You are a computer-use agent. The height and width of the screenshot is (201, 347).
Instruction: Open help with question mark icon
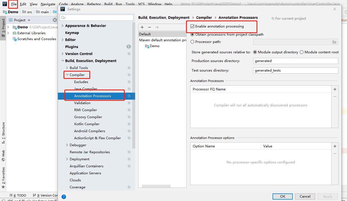pos(64,197)
